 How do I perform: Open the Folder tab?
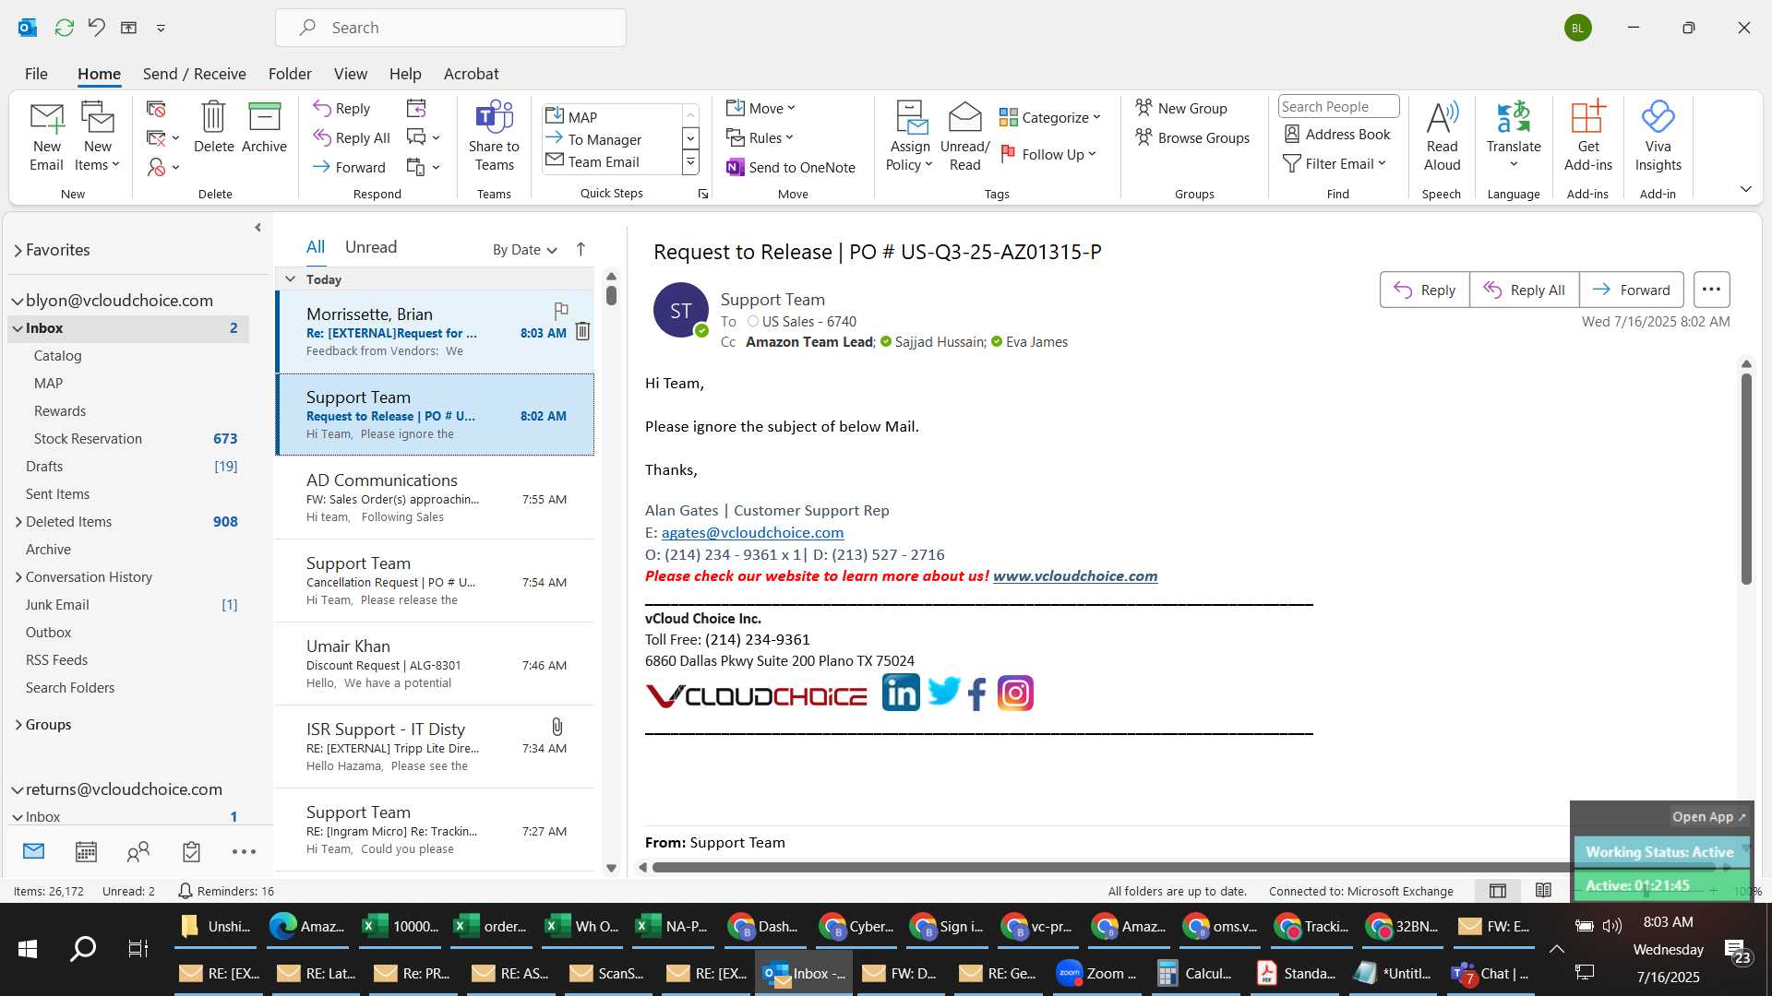[x=290, y=74]
